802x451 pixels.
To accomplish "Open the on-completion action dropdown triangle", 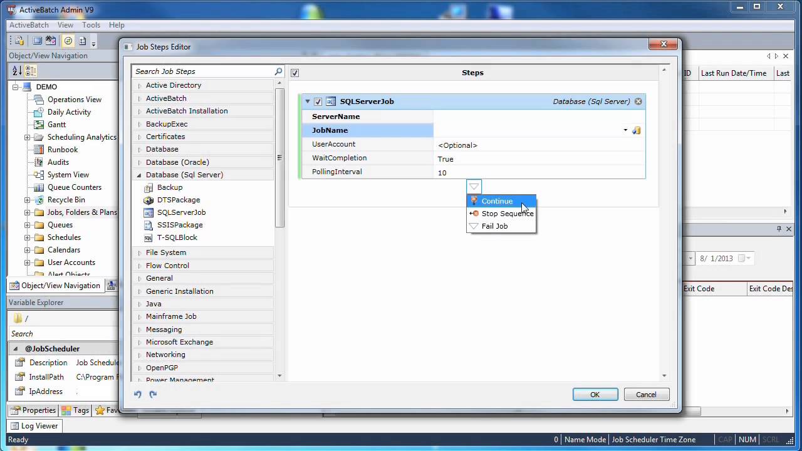I will [x=474, y=187].
